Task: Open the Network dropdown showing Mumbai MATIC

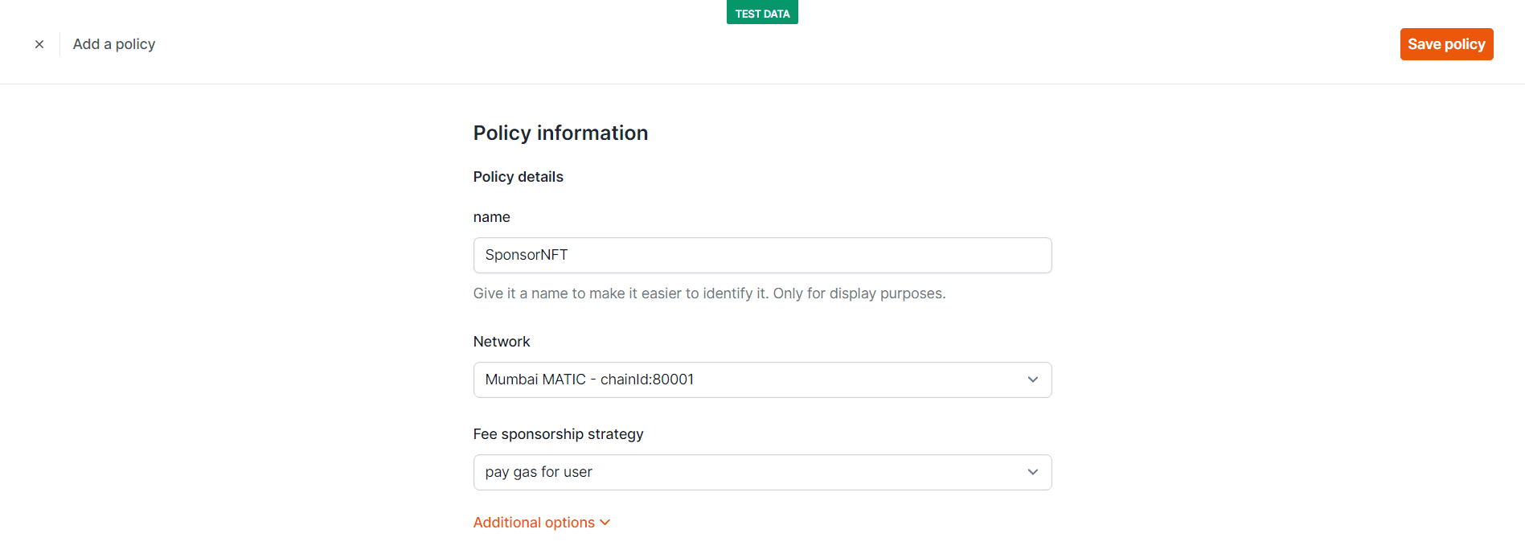Action: tap(760, 380)
